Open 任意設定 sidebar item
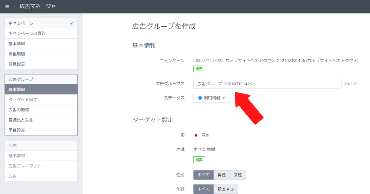This screenshot has height=194, width=370. [x=41, y=64]
